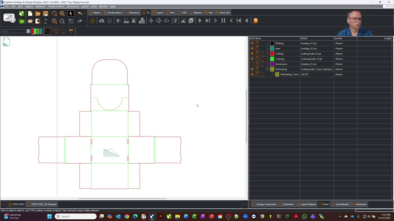Open the undo history dropdown arrow
The height and width of the screenshot is (221, 394).
[x=84, y=14]
